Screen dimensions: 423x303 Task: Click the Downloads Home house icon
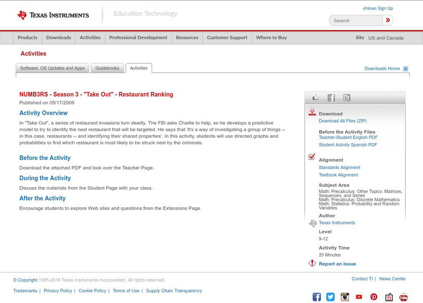point(406,69)
